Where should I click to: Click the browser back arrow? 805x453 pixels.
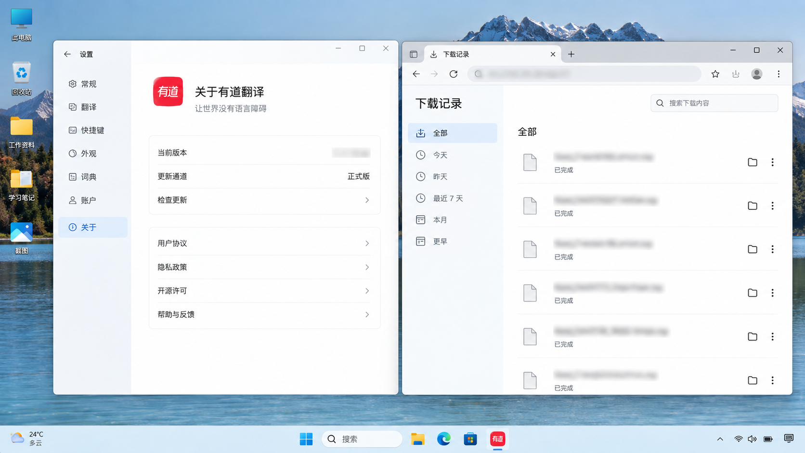pos(416,74)
